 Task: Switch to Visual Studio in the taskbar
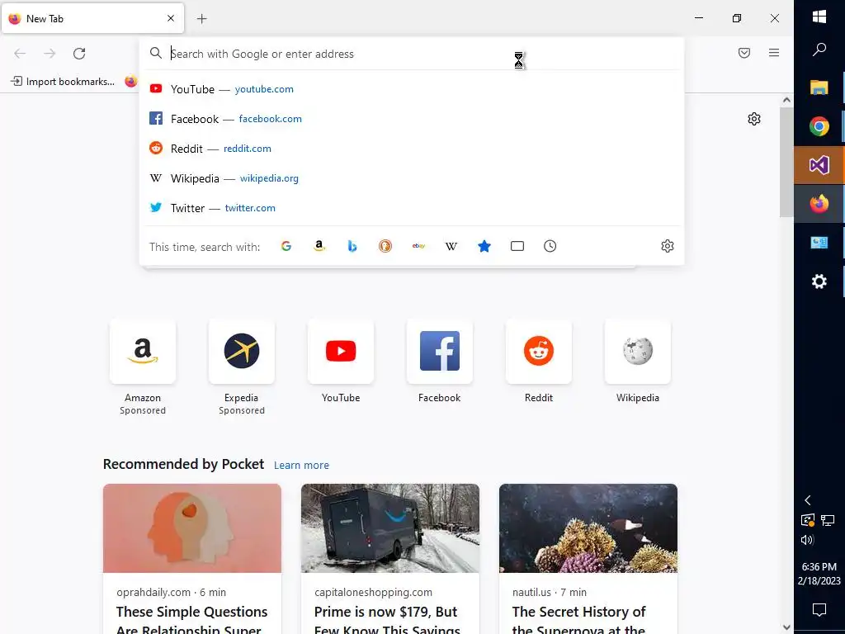pos(819,165)
